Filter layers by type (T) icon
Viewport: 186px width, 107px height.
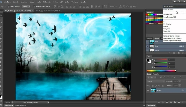click(x=168, y=77)
